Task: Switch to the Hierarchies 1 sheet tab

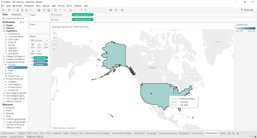Action: click(x=198, y=133)
